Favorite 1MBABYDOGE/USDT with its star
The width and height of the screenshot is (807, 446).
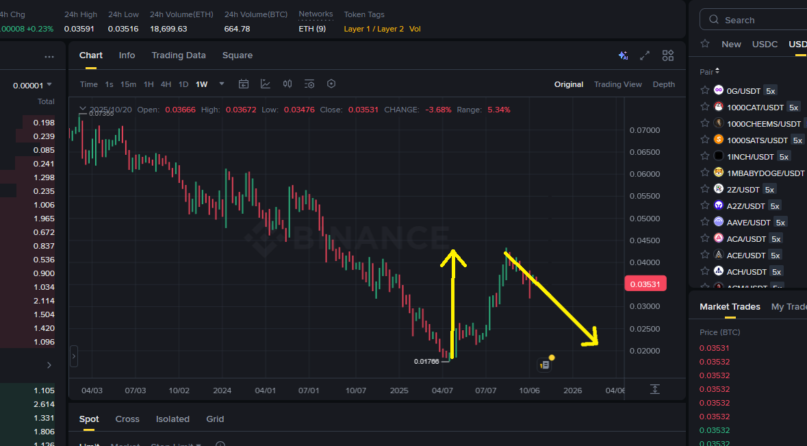coord(705,173)
